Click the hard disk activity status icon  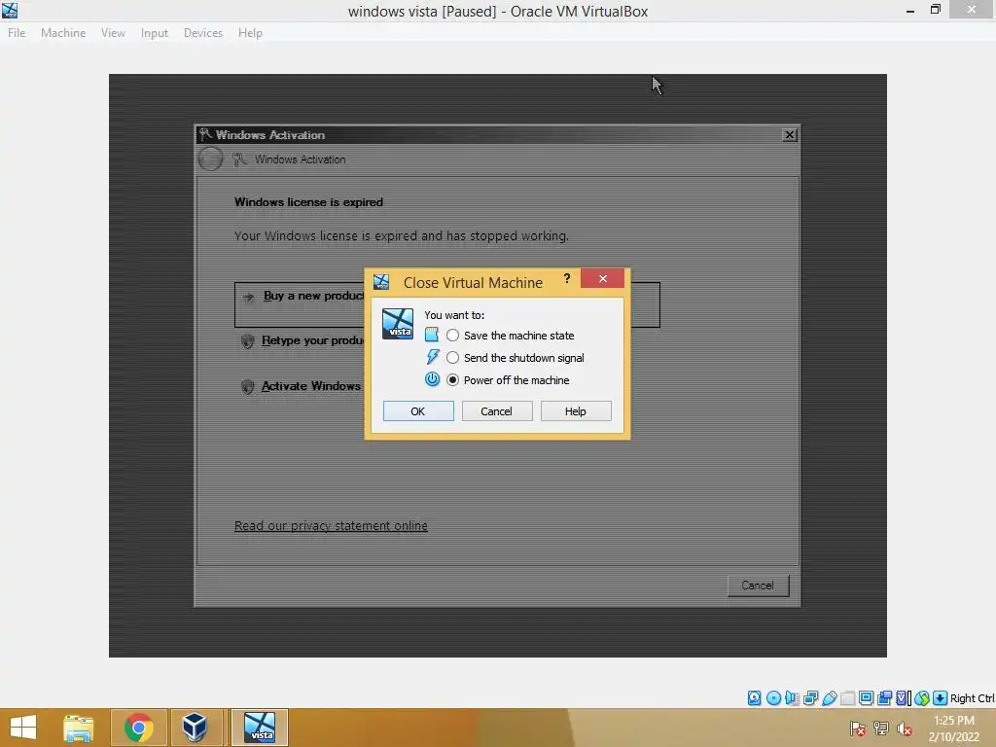tap(754, 698)
